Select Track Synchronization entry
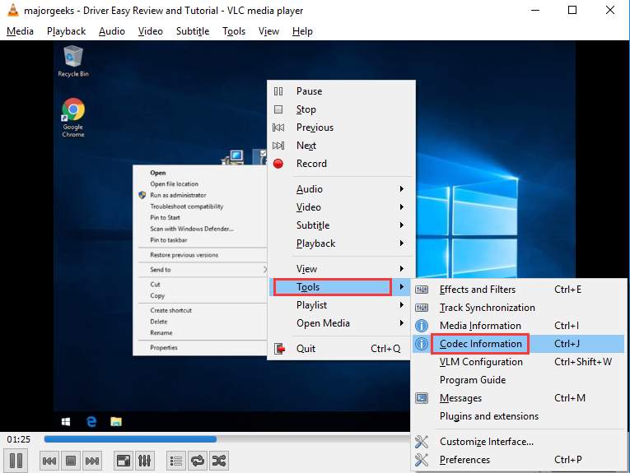Screen dimensions: 630x473 pos(518,308)
